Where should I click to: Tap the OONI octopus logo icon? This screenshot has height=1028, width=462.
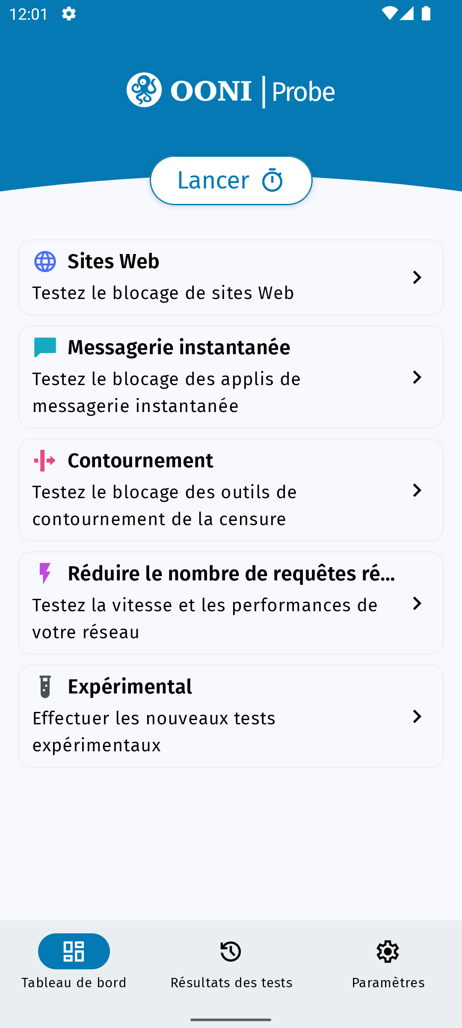point(144,90)
